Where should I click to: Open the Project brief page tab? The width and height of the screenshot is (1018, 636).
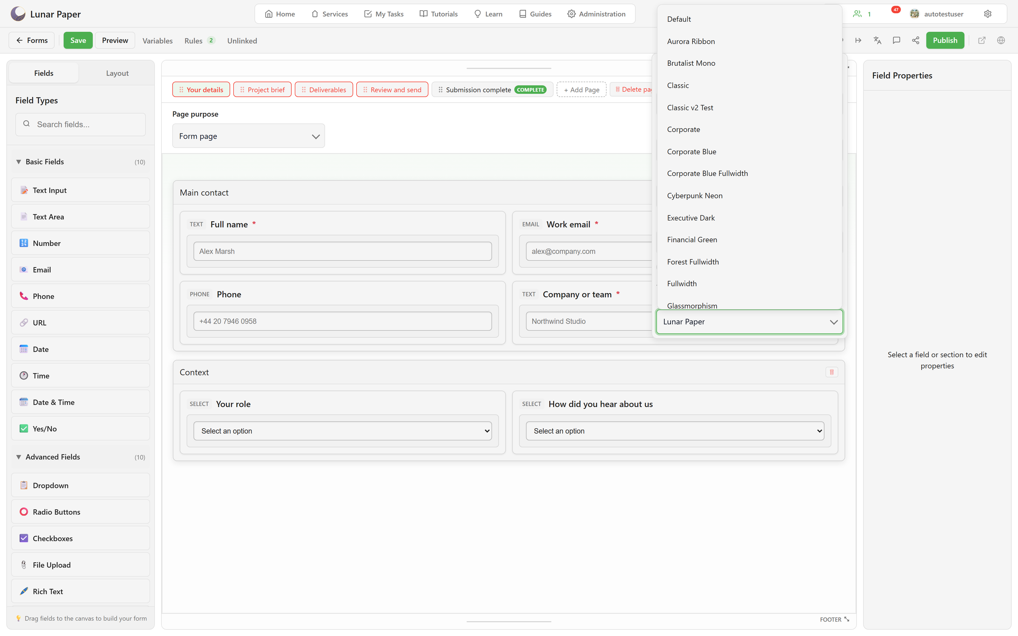click(x=262, y=89)
